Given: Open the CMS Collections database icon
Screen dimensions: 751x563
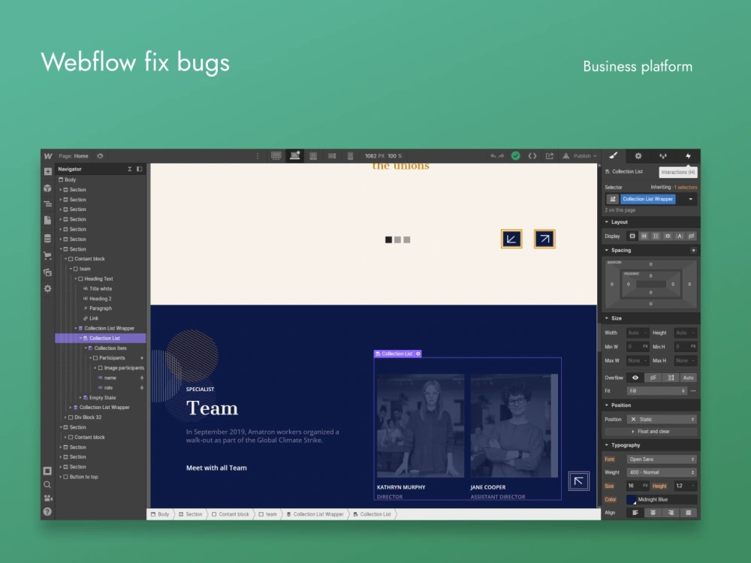Looking at the screenshot, I should (x=47, y=238).
